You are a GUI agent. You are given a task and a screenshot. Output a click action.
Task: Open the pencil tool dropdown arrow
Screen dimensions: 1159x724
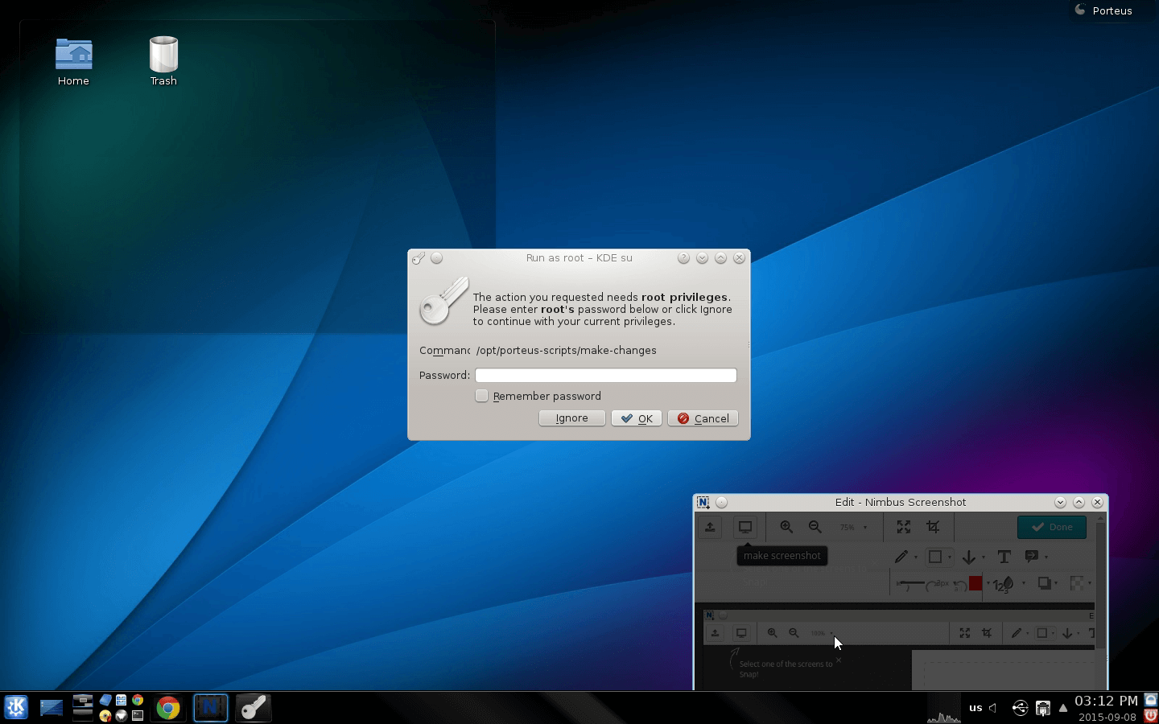pos(915,557)
